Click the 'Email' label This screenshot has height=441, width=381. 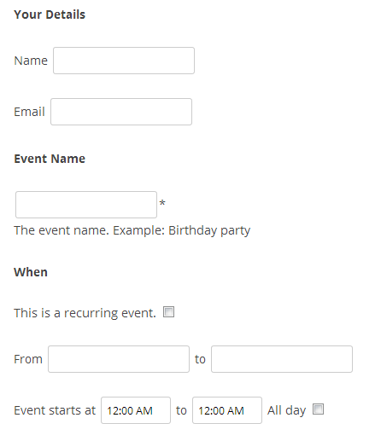tap(29, 112)
